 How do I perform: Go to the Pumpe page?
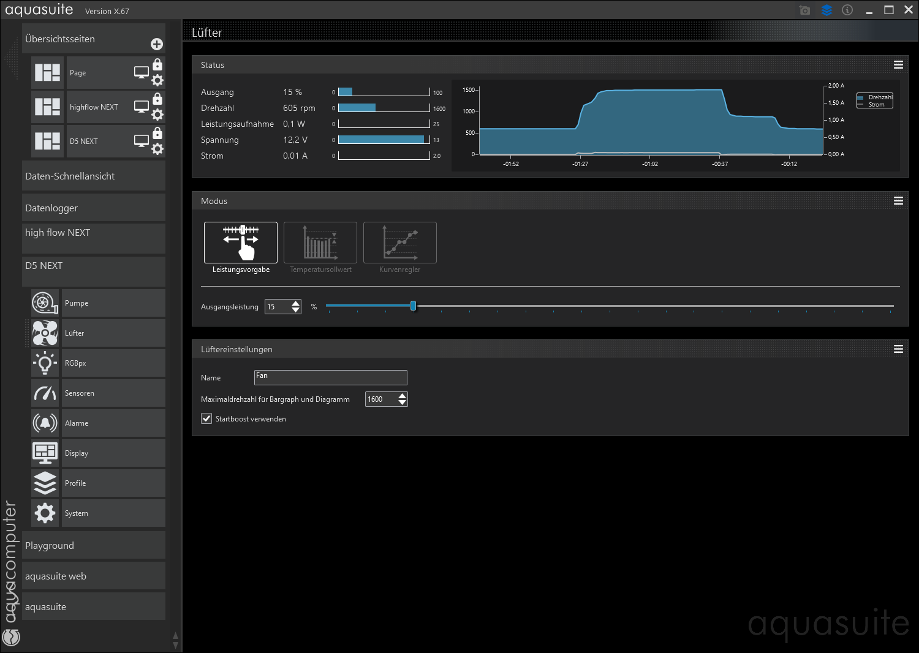click(113, 303)
